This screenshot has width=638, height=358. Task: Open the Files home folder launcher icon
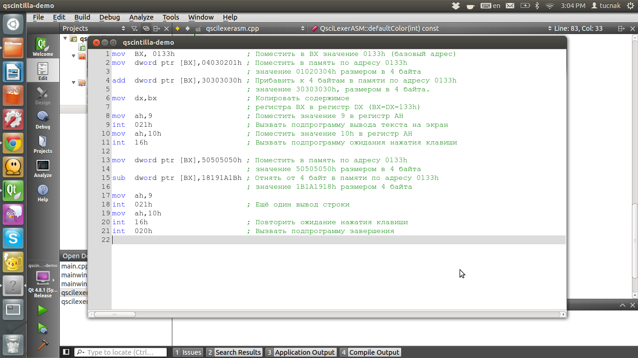13,48
